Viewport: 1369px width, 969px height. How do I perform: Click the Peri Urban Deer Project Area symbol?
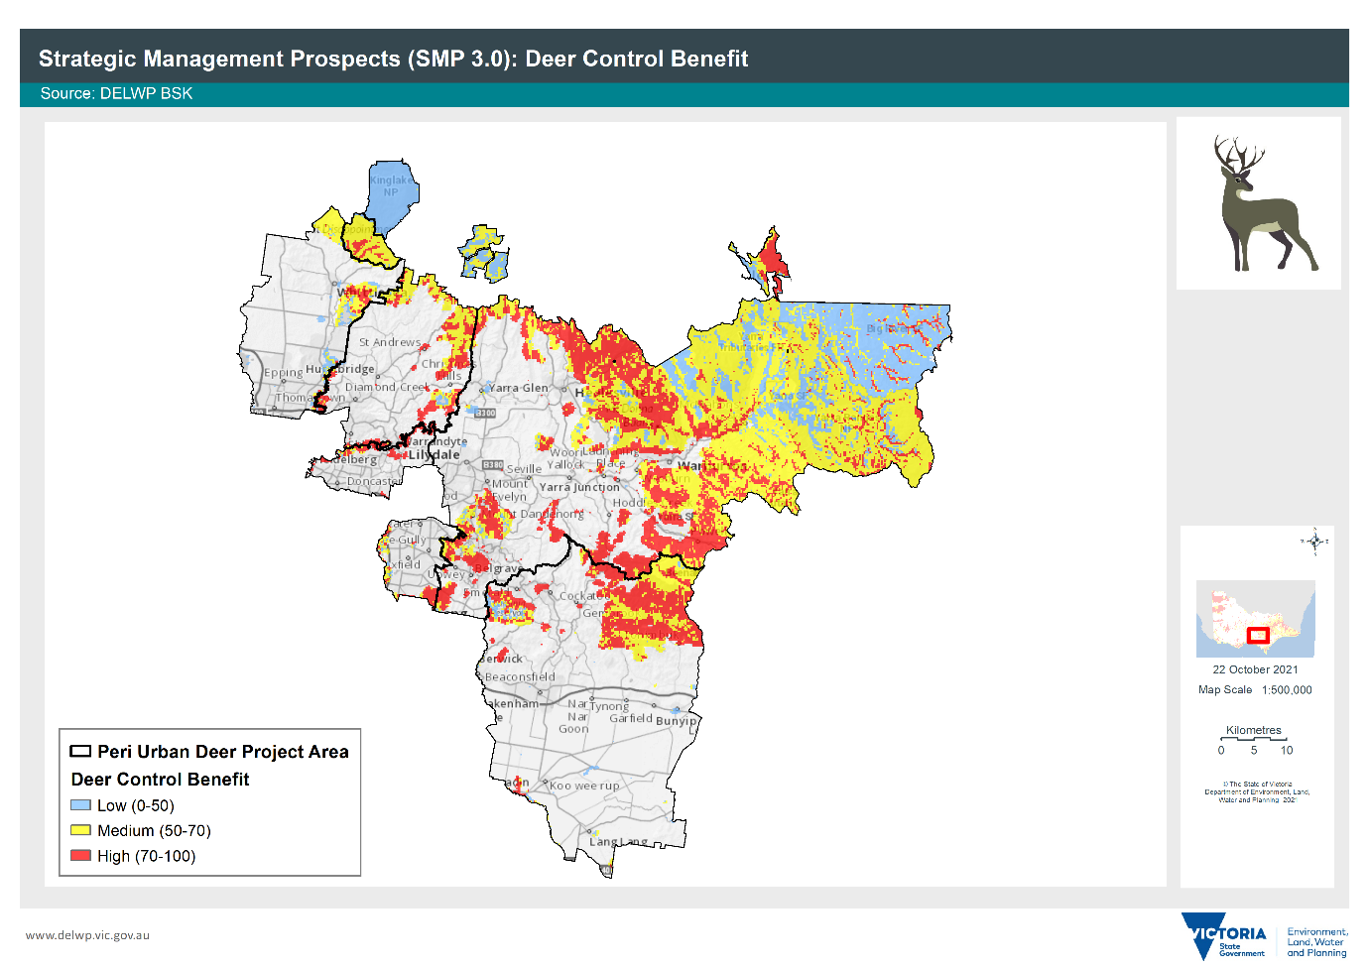click(80, 751)
